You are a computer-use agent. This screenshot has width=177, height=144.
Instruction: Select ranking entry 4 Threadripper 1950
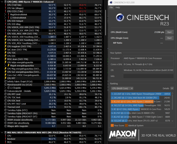point(141,105)
